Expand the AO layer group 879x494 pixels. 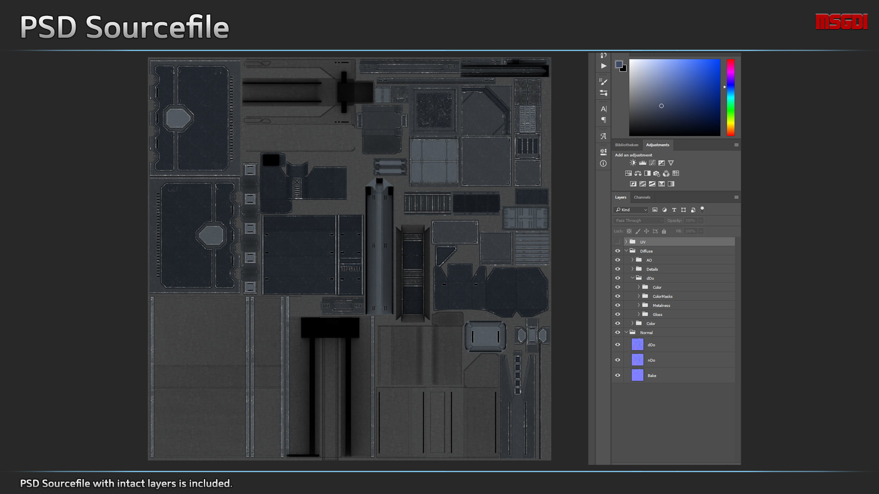[x=632, y=260]
